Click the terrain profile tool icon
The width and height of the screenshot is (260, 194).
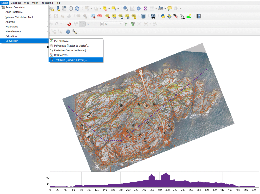point(189,16)
